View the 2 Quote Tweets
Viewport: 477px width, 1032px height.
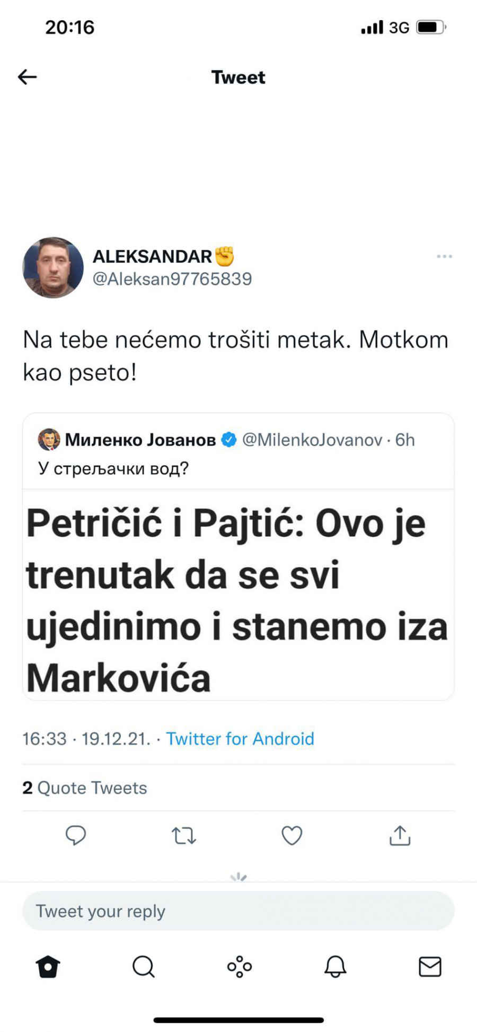pyautogui.click(x=85, y=788)
